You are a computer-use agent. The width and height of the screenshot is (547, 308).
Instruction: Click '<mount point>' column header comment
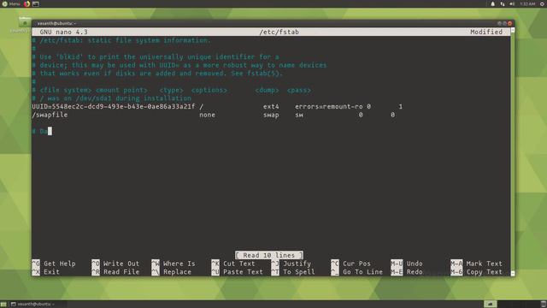point(121,90)
